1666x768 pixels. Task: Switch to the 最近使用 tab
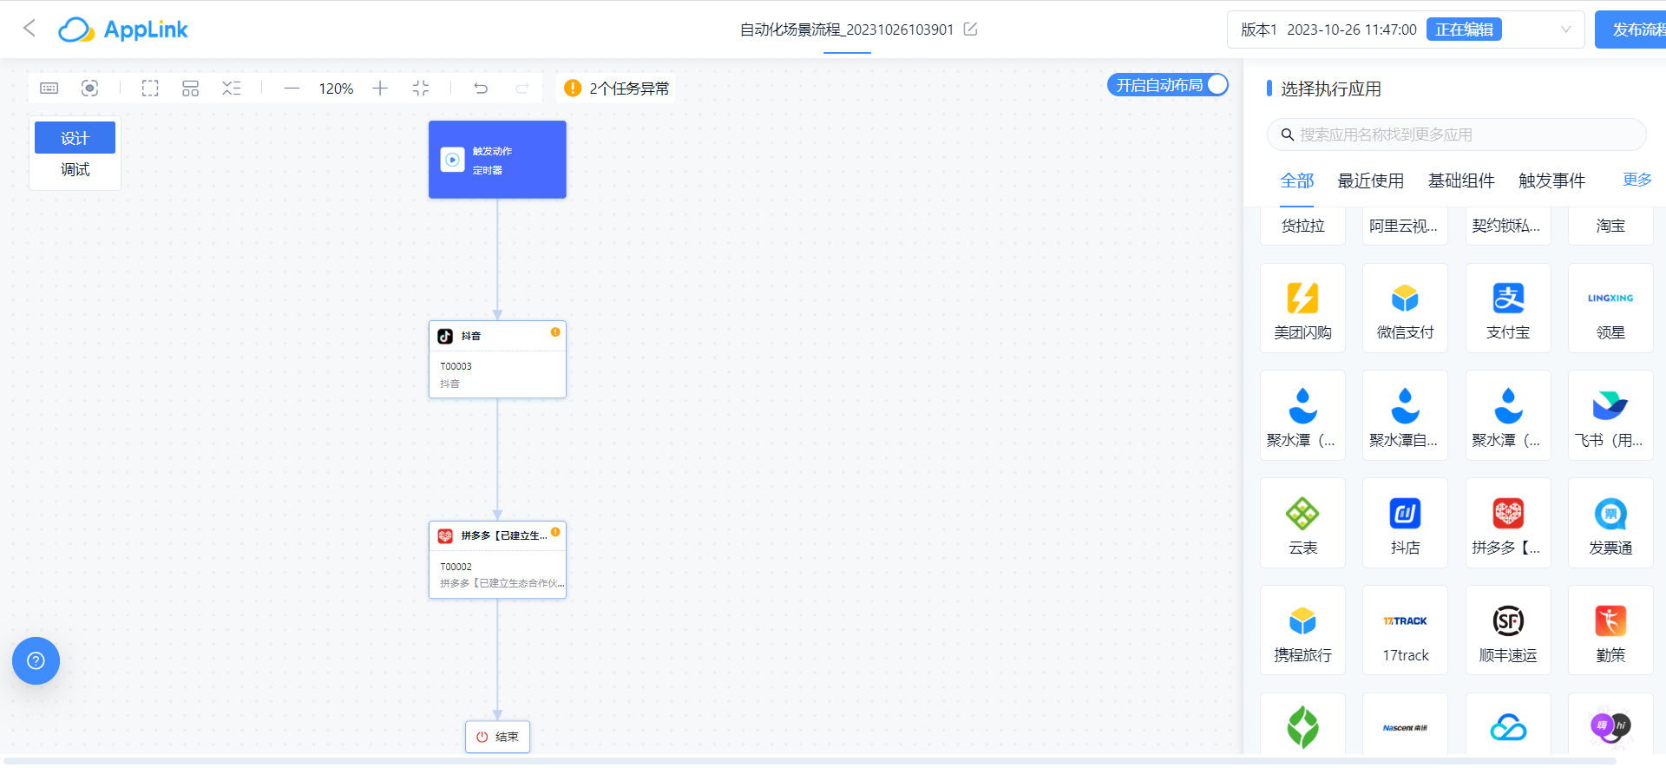[x=1371, y=181]
